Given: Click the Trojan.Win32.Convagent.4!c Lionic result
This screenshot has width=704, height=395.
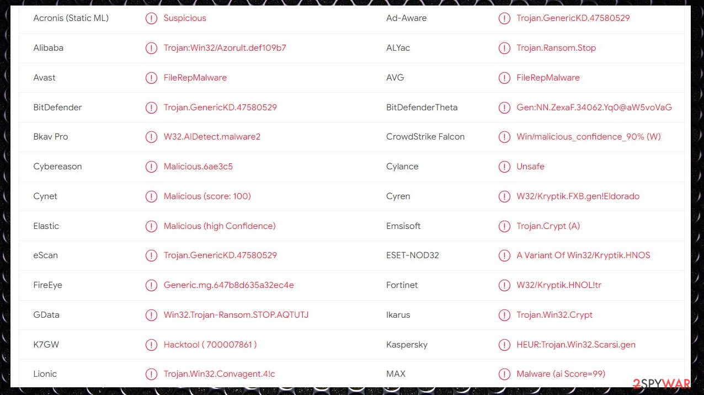Looking at the screenshot, I should (220, 374).
